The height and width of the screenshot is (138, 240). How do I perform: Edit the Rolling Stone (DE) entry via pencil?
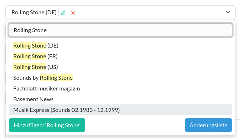click(63, 13)
